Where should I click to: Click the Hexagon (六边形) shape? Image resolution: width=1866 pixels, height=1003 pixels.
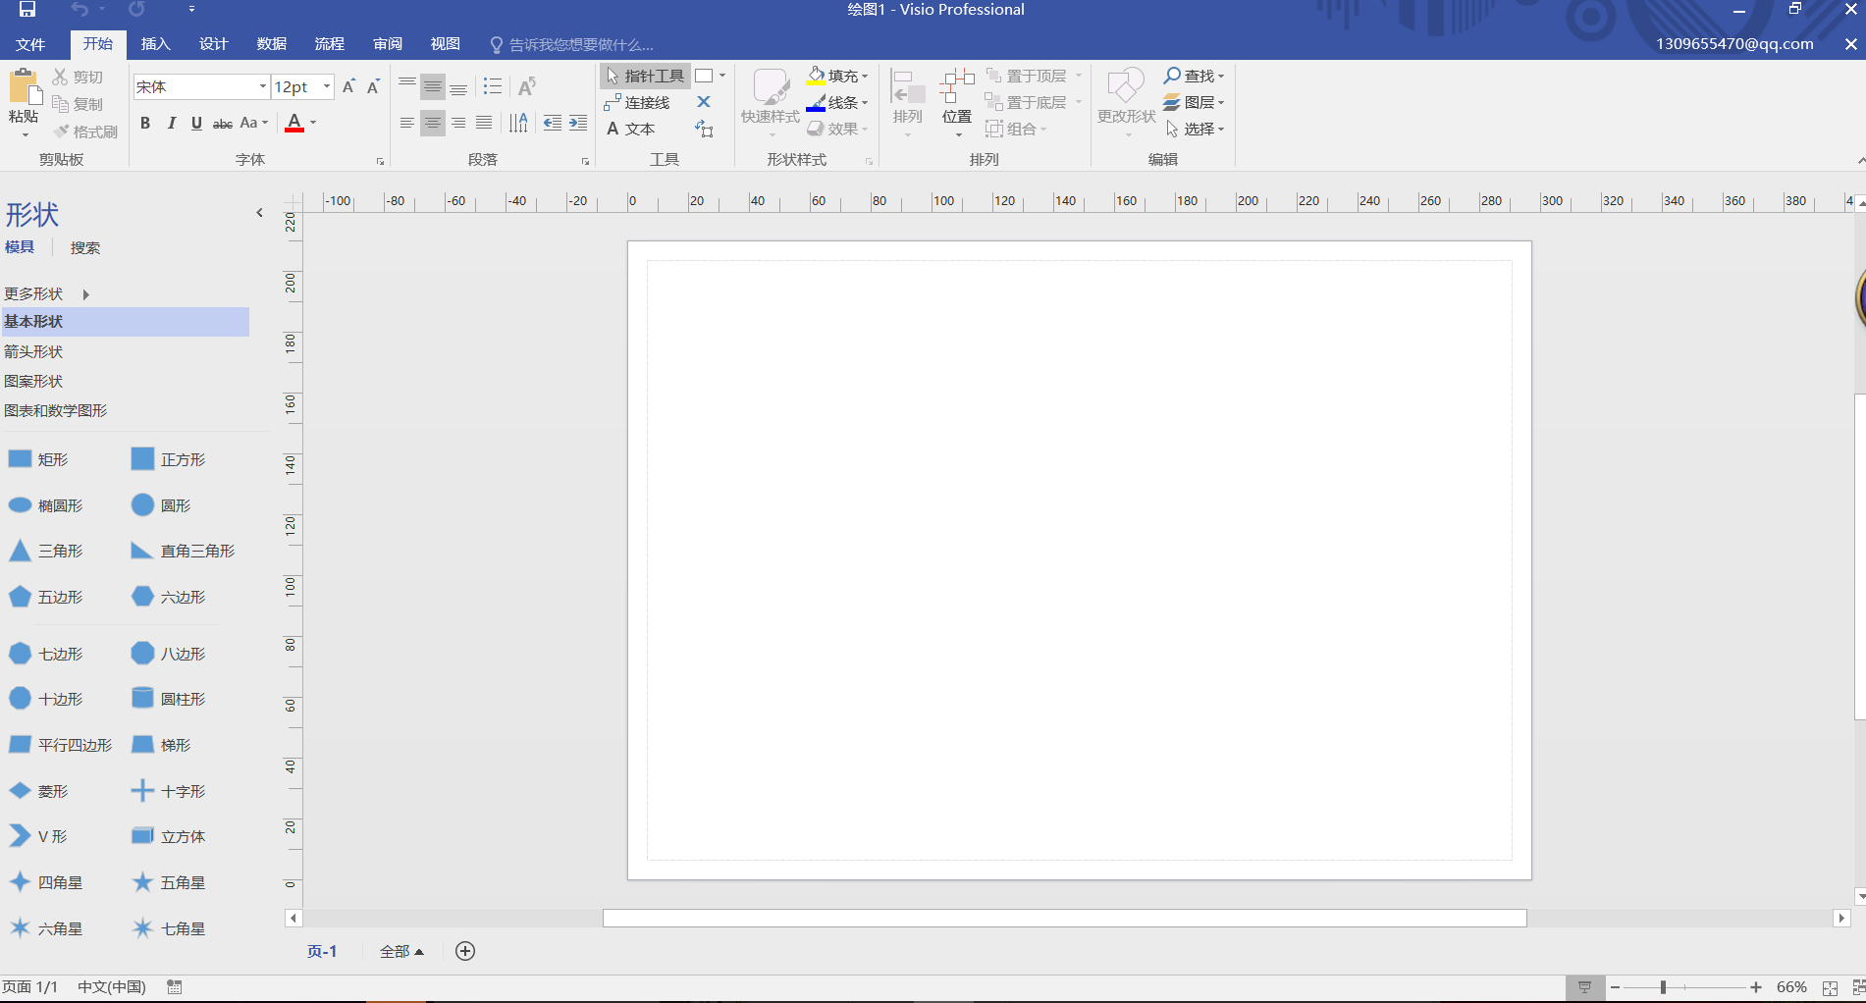pos(169,597)
